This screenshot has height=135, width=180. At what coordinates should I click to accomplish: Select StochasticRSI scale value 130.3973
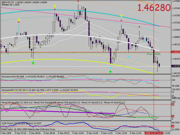176,89
